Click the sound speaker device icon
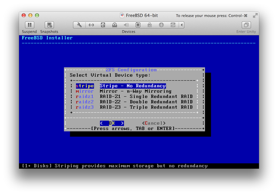 click(126, 25)
